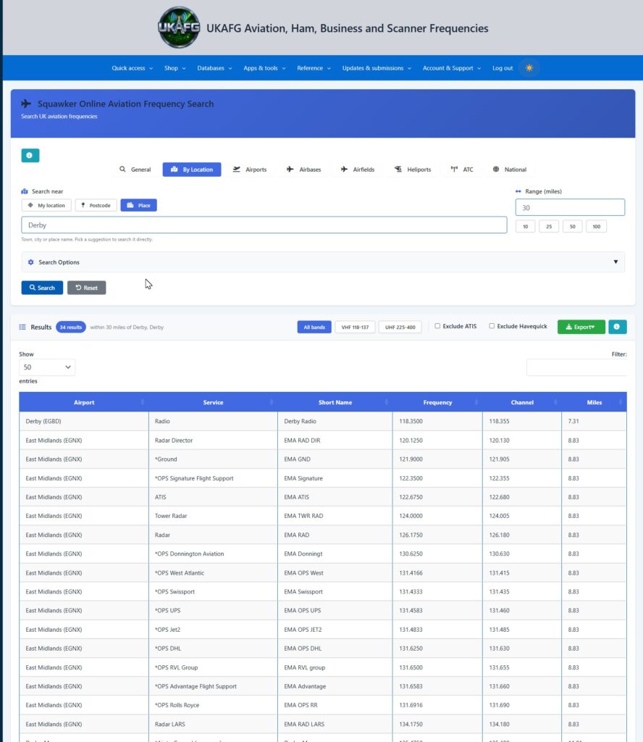Open the Show entries dropdown
This screenshot has width=643, height=742.
click(x=47, y=367)
